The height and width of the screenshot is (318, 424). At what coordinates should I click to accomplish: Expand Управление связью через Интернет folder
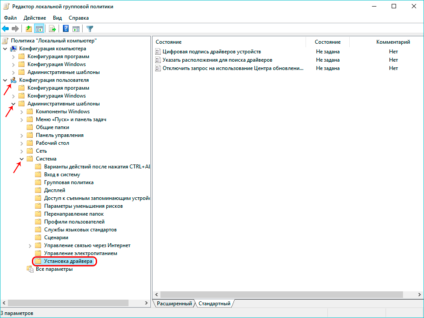(x=30, y=245)
